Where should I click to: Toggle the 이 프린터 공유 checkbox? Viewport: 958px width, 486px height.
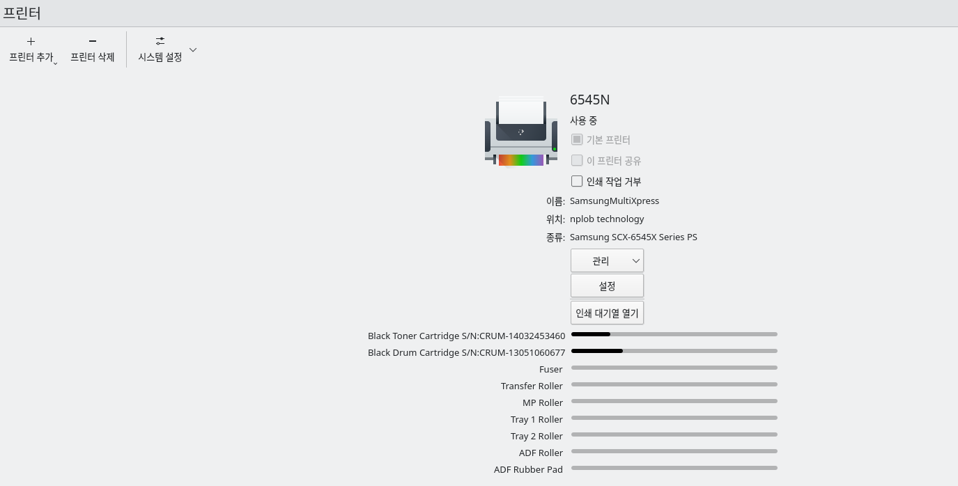pyautogui.click(x=577, y=160)
